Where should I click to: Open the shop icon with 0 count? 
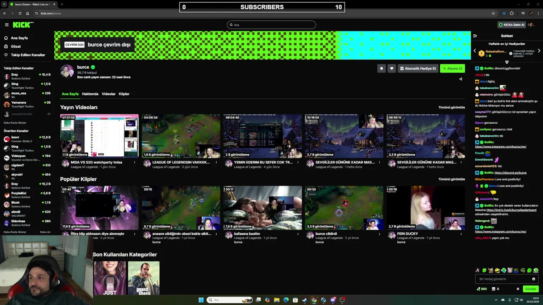(x=495, y=289)
